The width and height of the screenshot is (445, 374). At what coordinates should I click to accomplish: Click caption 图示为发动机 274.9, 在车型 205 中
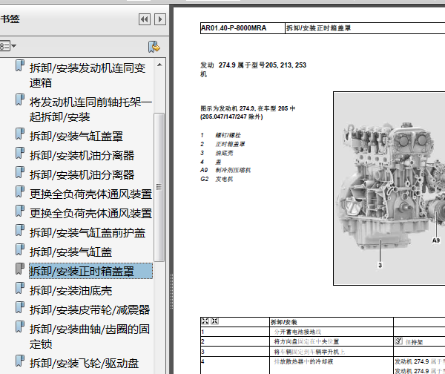(248, 108)
